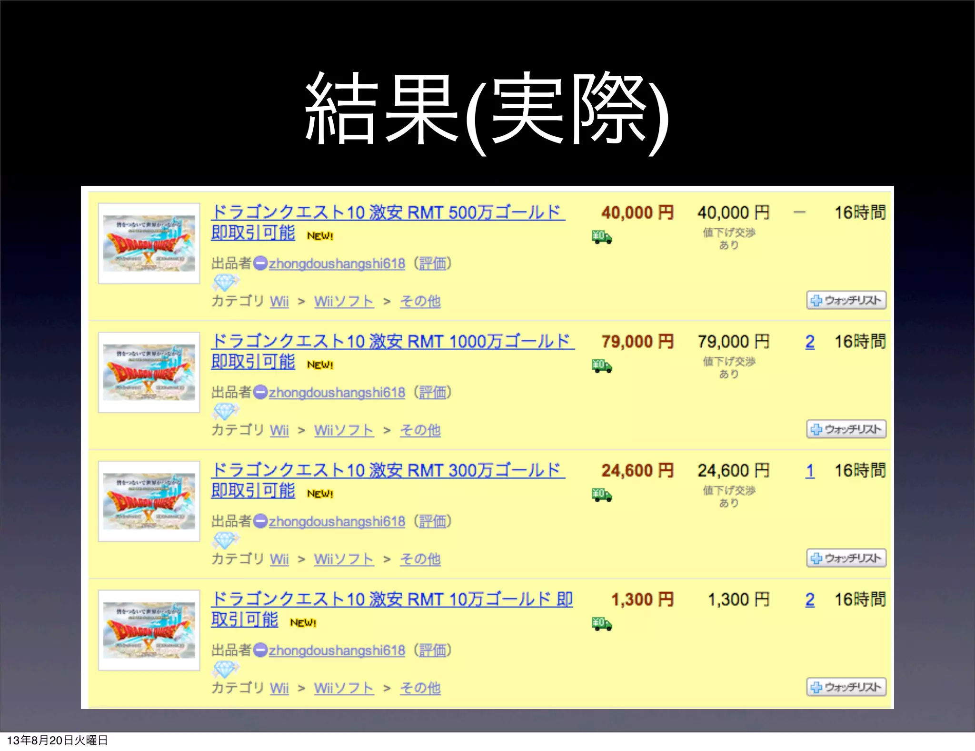Open その他 category in the 500万 listing

point(420,301)
